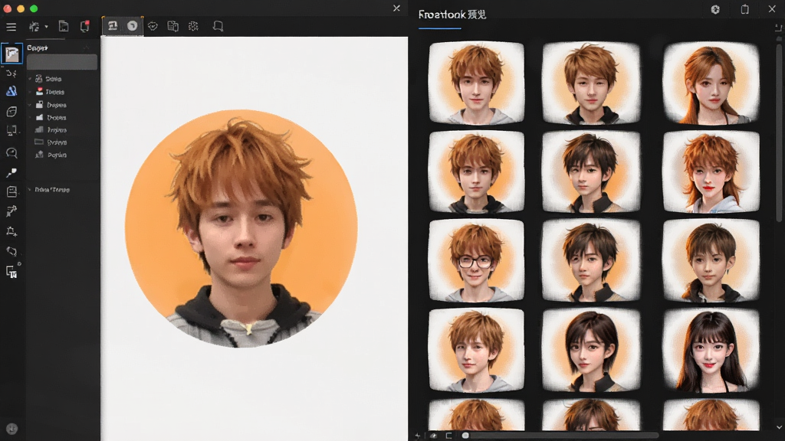
Task: Toggle the grey circle button in the toolbar
Action: (x=132, y=26)
